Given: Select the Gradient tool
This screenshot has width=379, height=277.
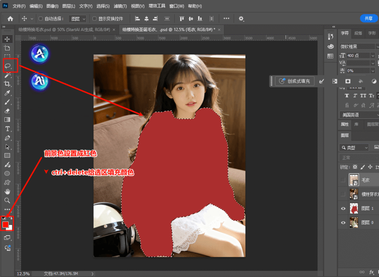Looking at the screenshot, I should pos(7,120).
